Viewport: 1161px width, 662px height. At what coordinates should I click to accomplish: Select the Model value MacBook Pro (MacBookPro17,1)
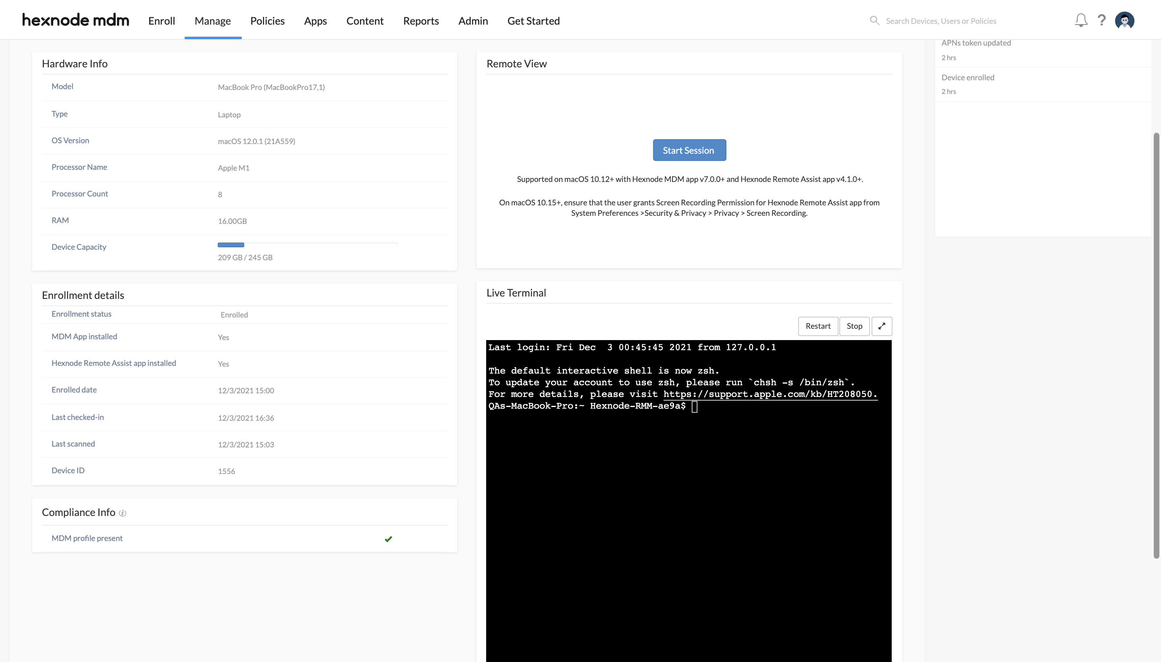coord(271,87)
